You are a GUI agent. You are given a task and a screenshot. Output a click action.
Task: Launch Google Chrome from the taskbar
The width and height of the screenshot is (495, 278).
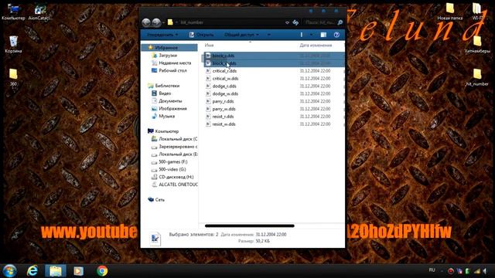[101, 271]
